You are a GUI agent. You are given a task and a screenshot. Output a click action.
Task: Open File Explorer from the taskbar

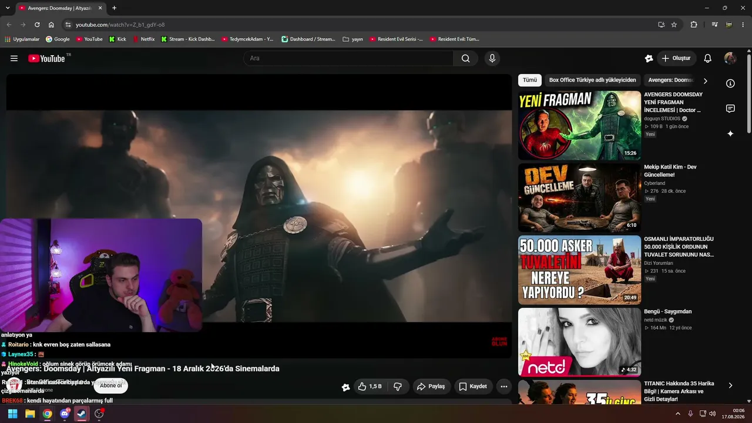30,414
